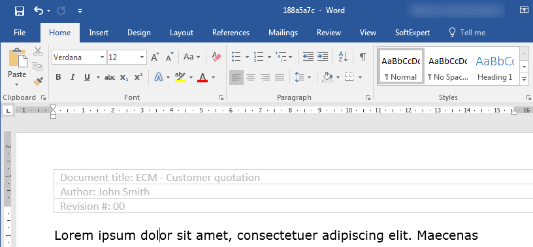Click the Clear All Formatting eraser icon
This screenshot has height=247, width=533.
pyautogui.click(x=216, y=57)
